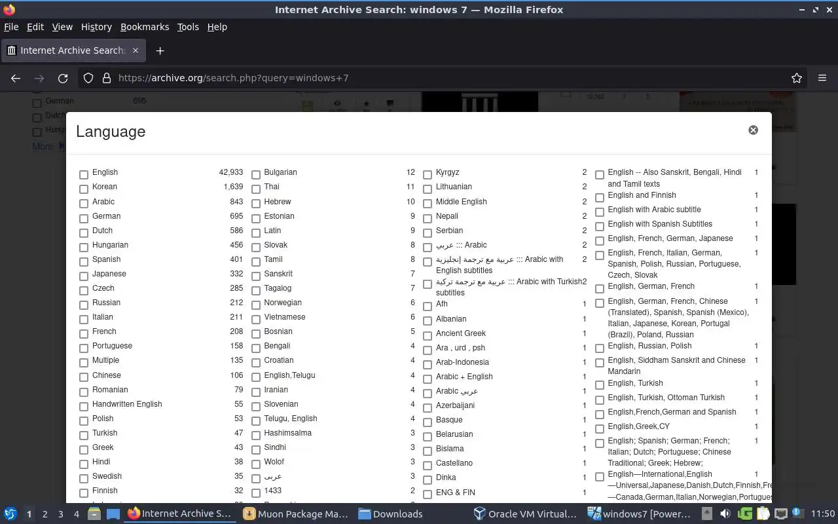Open the volume control in system tray
Viewport: 838px width, 524px height.
[x=725, y=514]
